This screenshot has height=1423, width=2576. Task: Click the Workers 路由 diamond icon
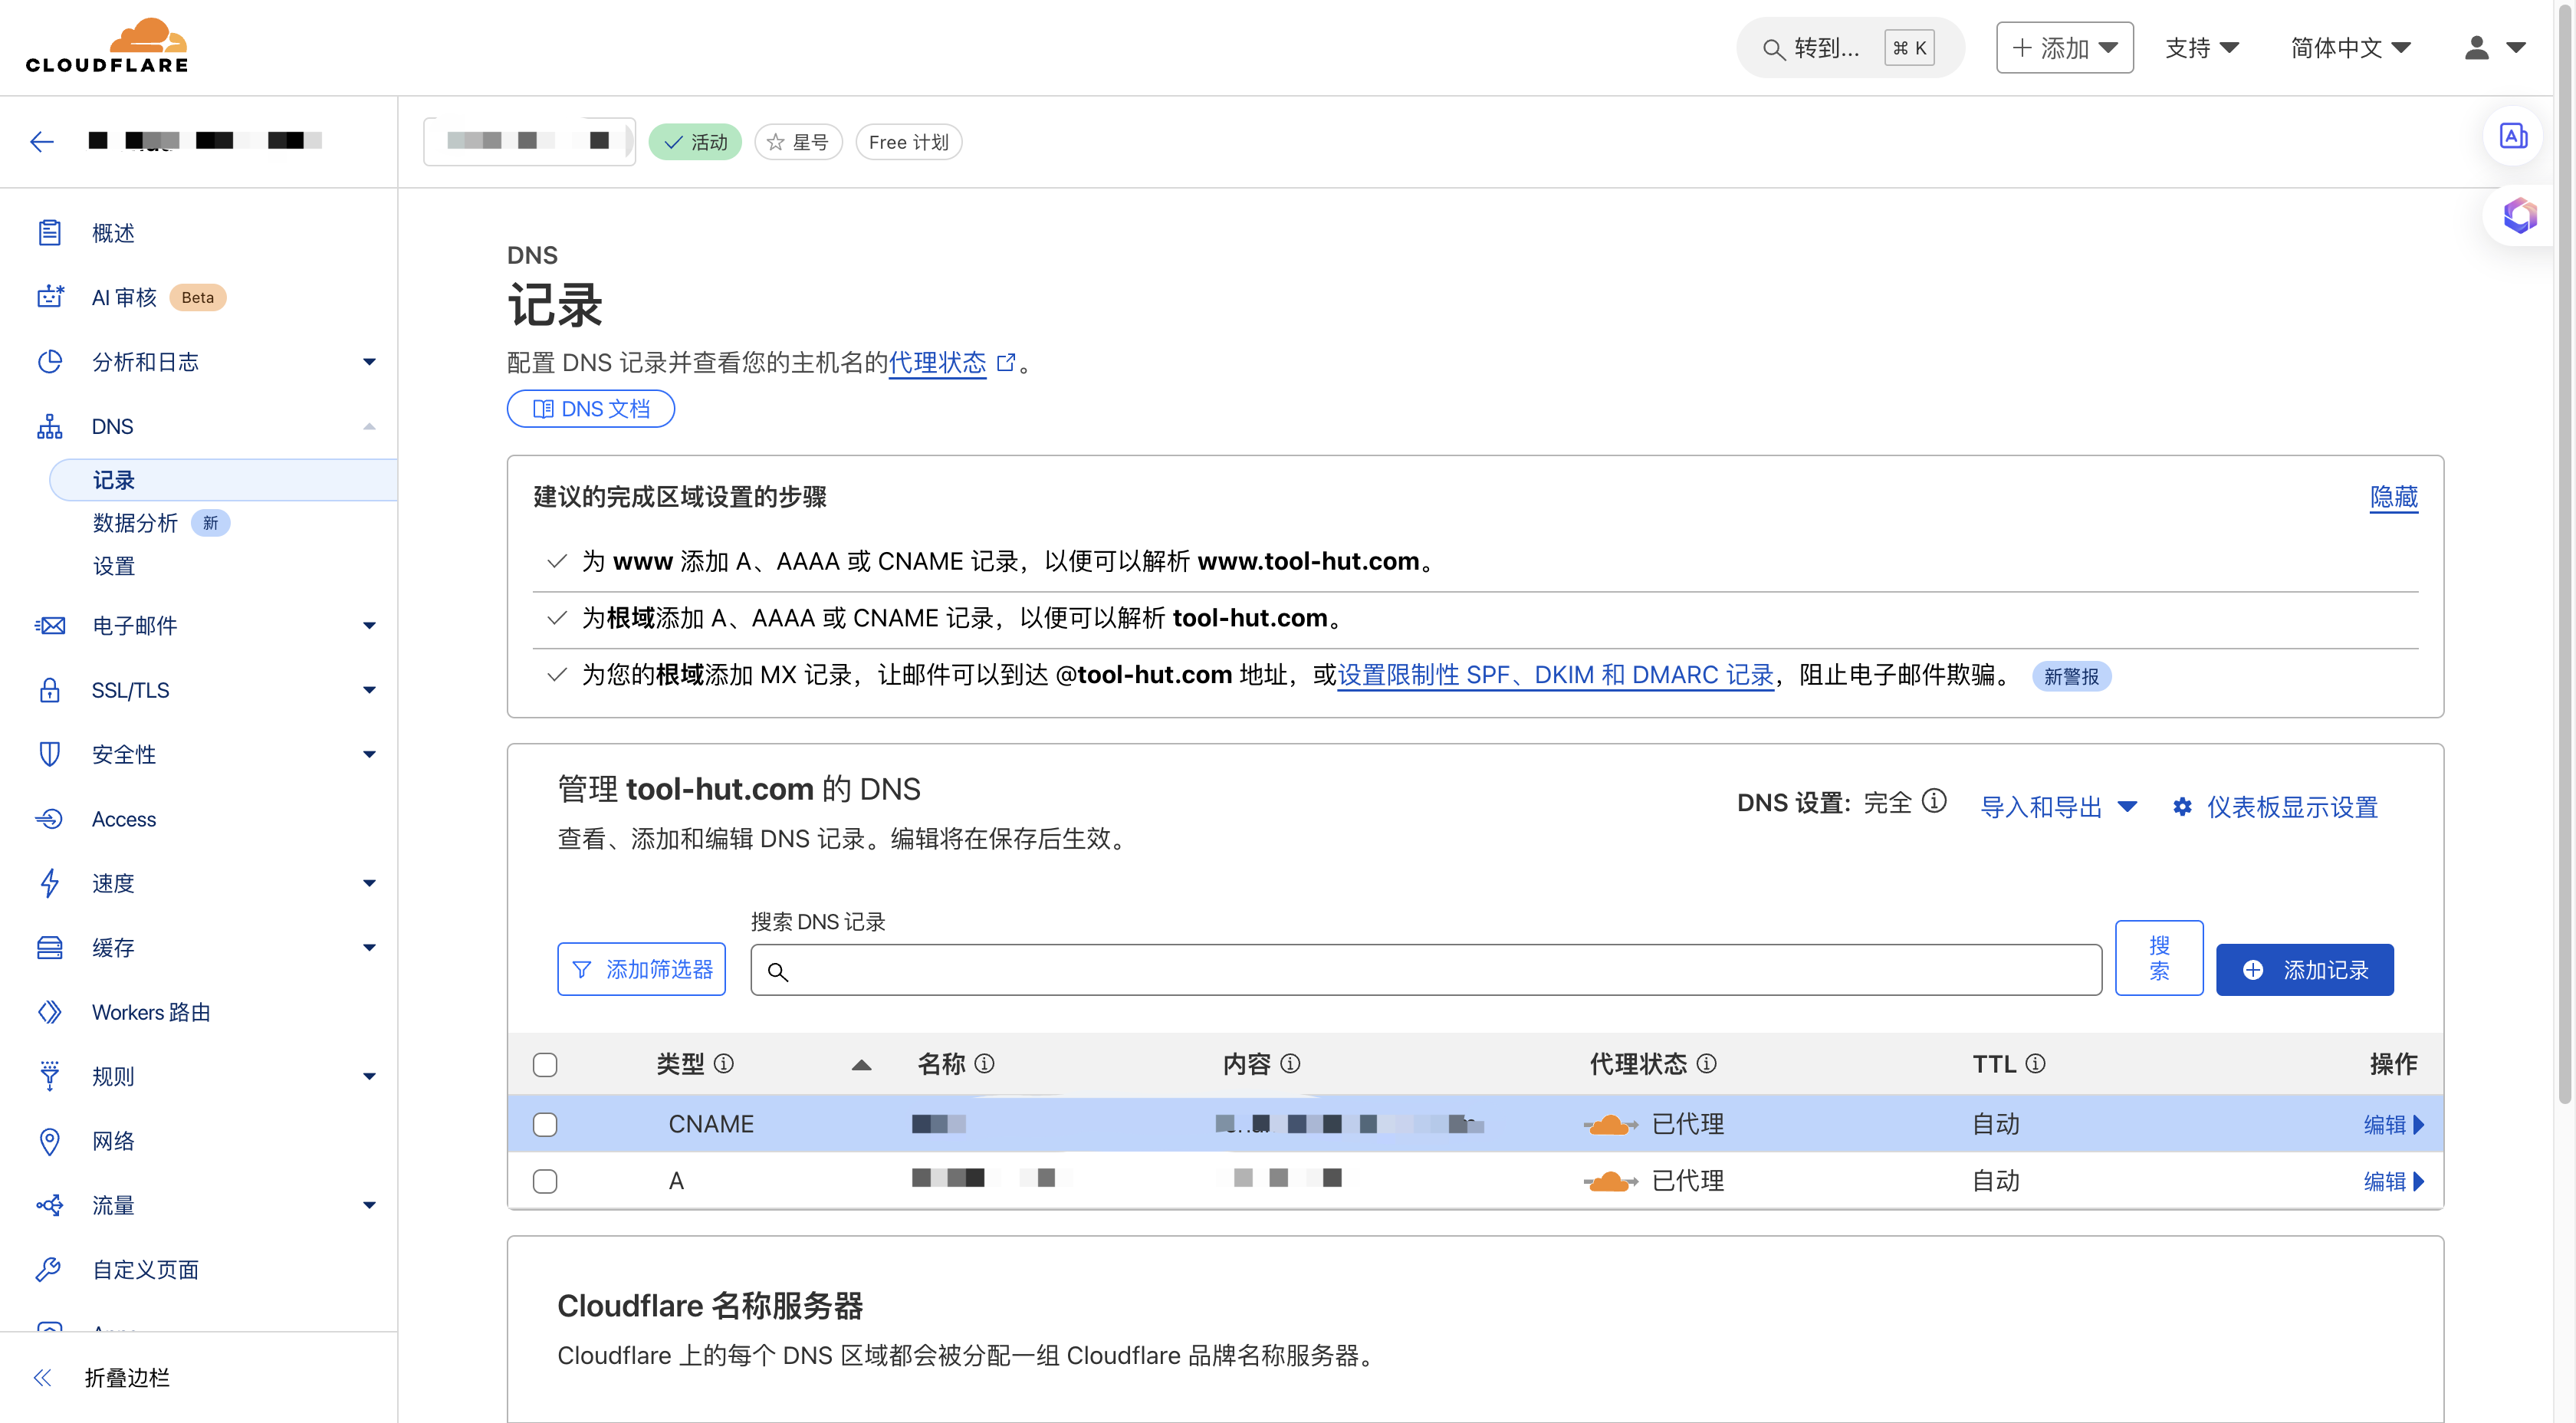click(50, 1012)
